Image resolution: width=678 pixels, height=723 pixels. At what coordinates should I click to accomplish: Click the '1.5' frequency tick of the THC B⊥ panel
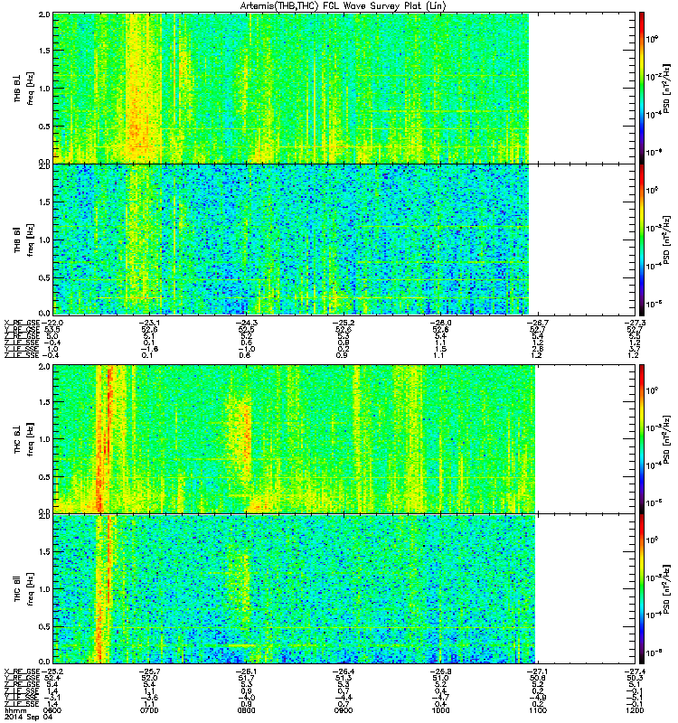pos(44,402)
